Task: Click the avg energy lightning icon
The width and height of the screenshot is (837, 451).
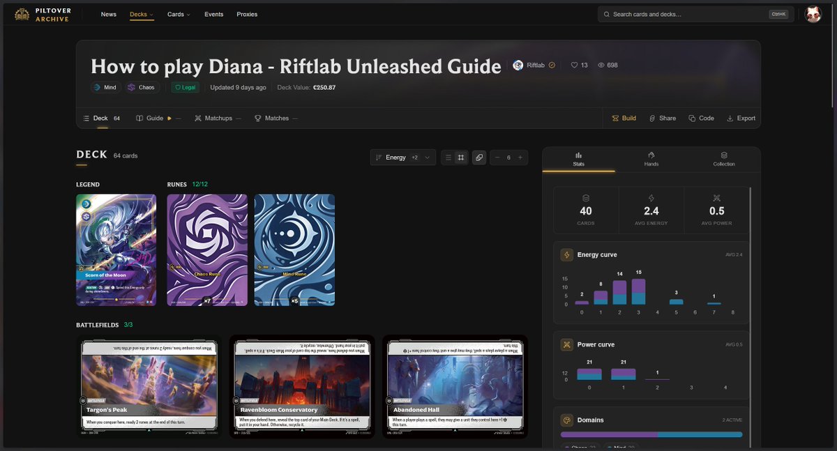Action: pyautogui.click(x=651, y=198)
